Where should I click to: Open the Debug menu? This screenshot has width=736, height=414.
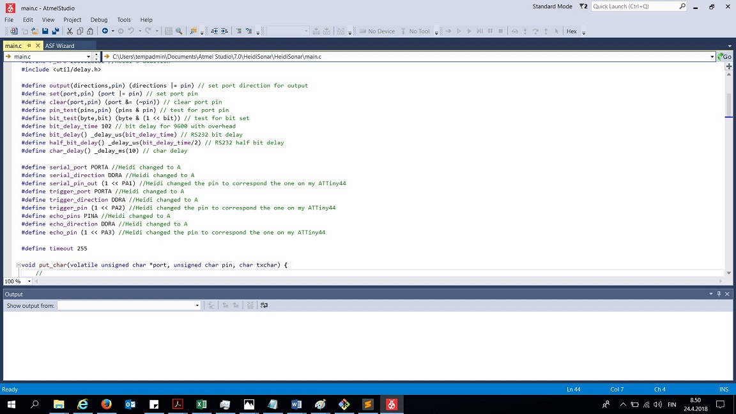(99, 20)
